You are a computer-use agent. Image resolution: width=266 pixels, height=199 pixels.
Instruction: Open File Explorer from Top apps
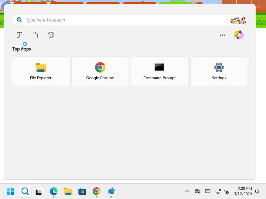pyautogui.click(x=41, y=72)
